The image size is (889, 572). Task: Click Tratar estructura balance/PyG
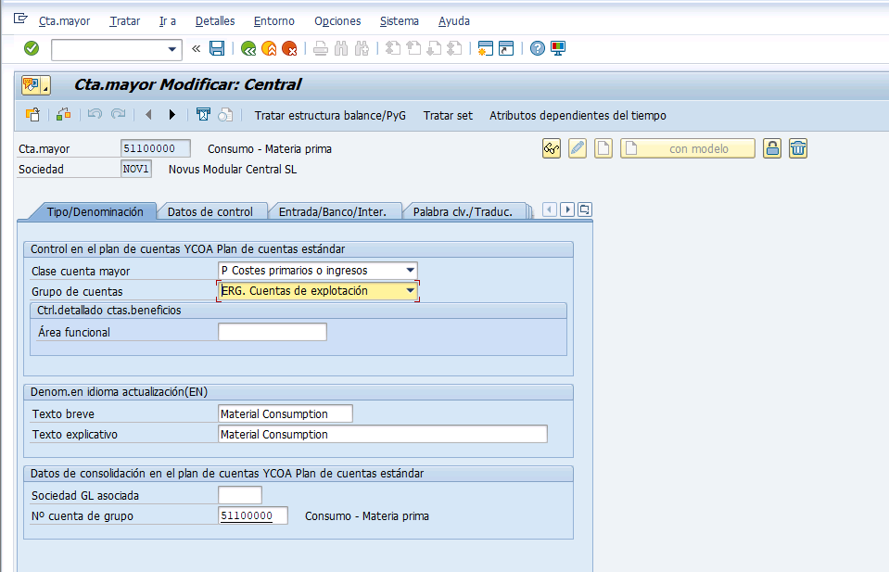point(331,116)
